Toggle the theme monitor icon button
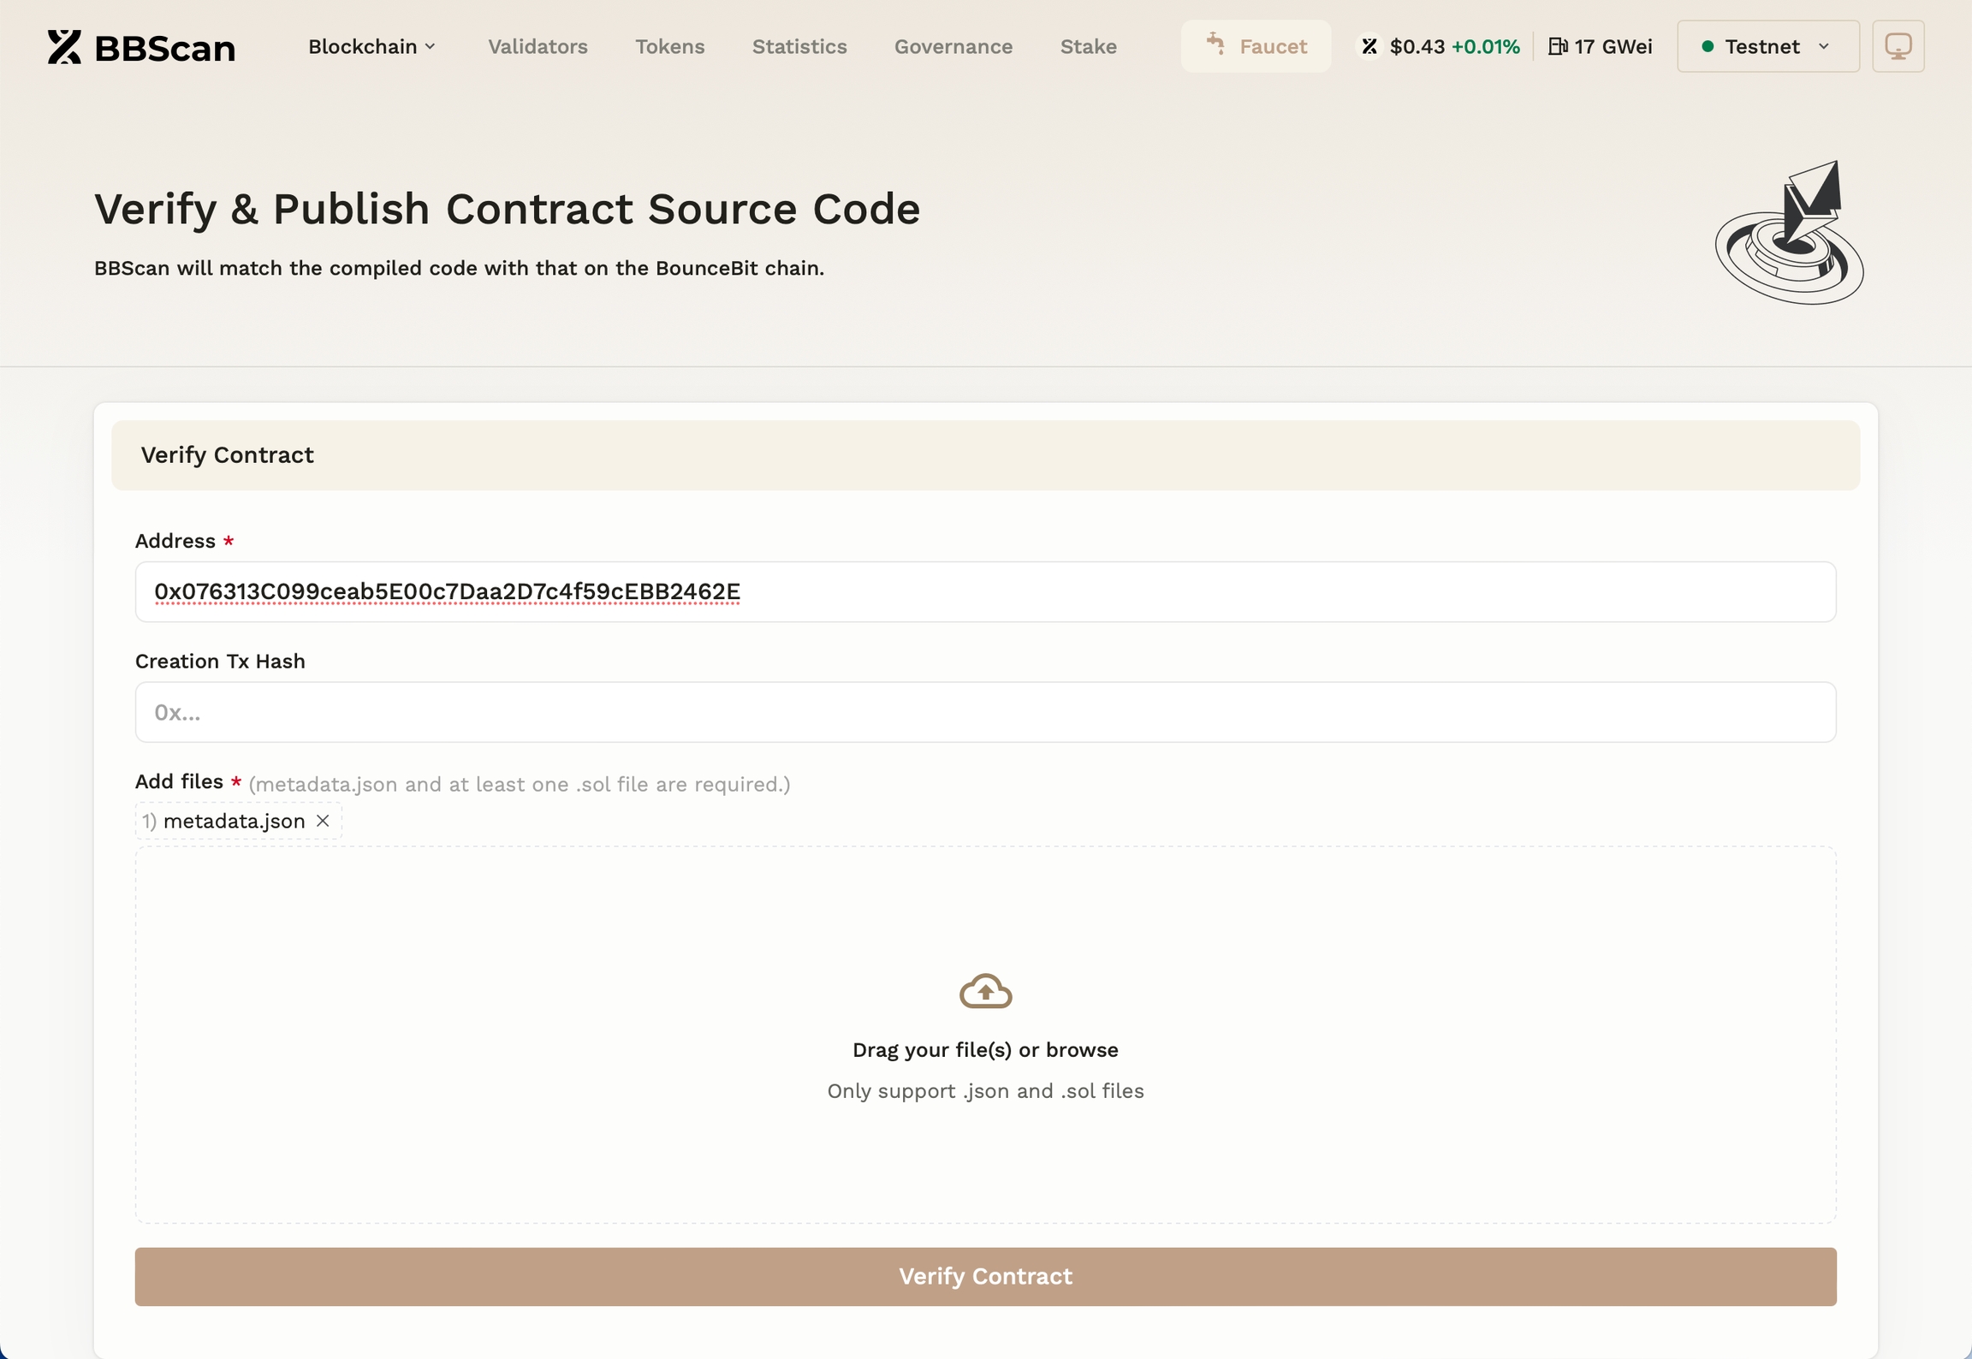 (1898, 46)
